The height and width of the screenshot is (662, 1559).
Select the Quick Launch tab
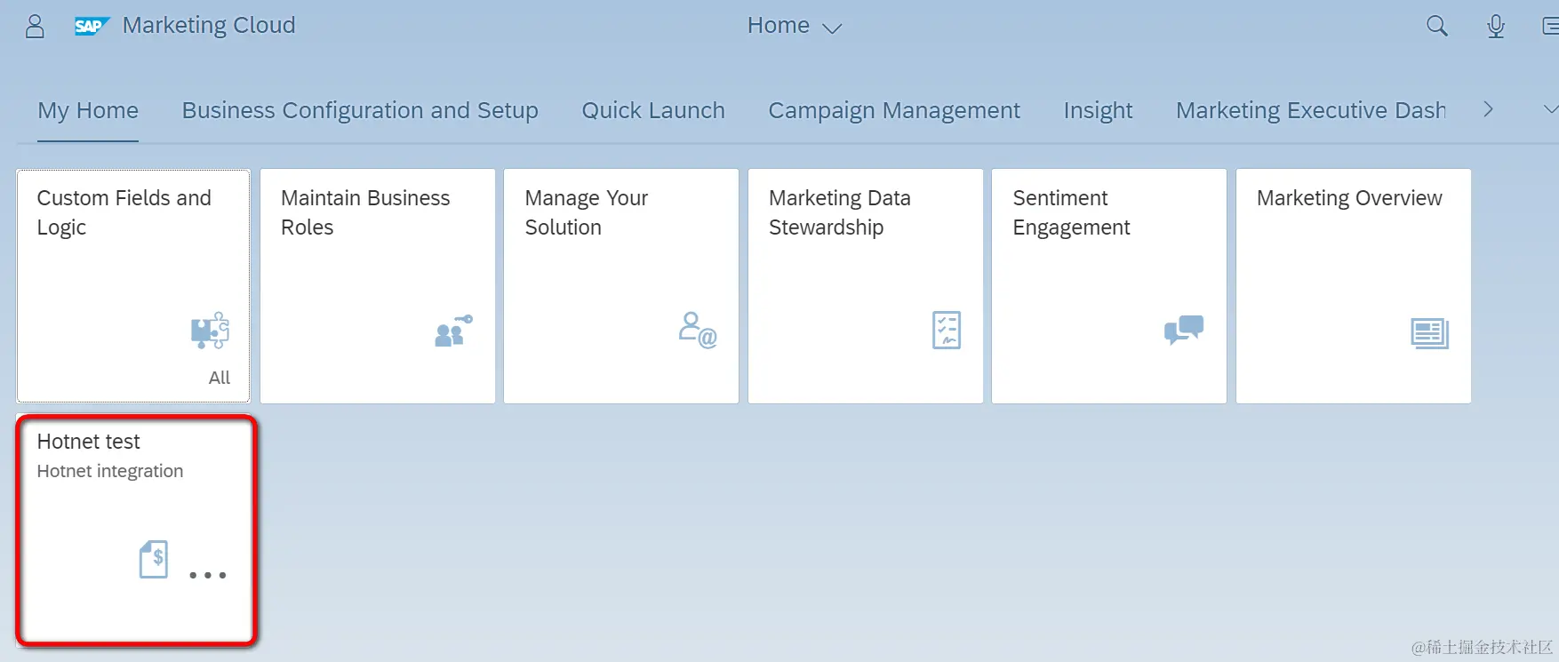click(x=653, y=110)
